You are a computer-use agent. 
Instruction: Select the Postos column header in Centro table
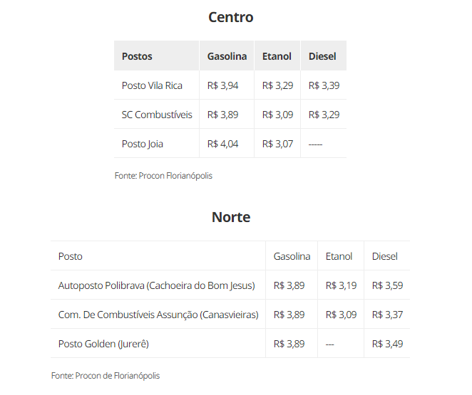coord(137,56)
